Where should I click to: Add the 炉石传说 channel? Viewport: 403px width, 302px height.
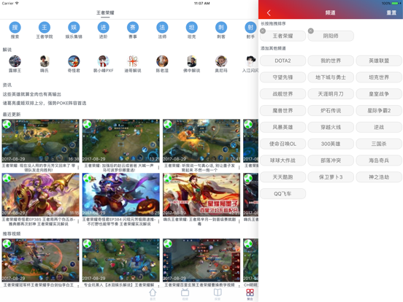point(331,111)
